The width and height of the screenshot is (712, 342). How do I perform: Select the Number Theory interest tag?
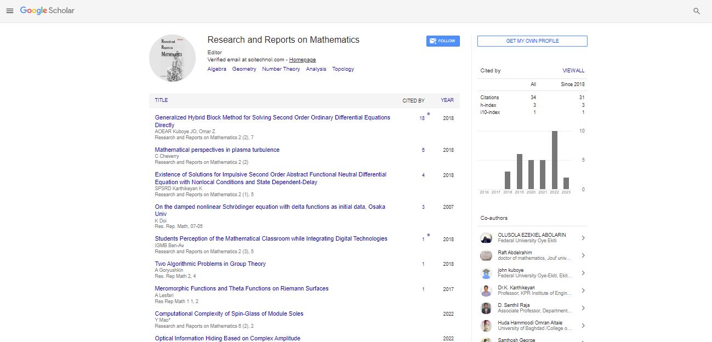click(281, 69)
